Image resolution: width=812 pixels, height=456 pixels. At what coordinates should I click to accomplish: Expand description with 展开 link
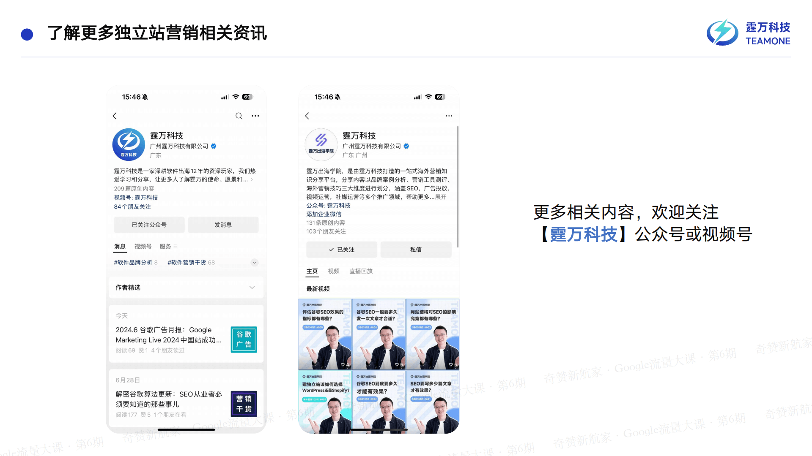tap(440, 197)
